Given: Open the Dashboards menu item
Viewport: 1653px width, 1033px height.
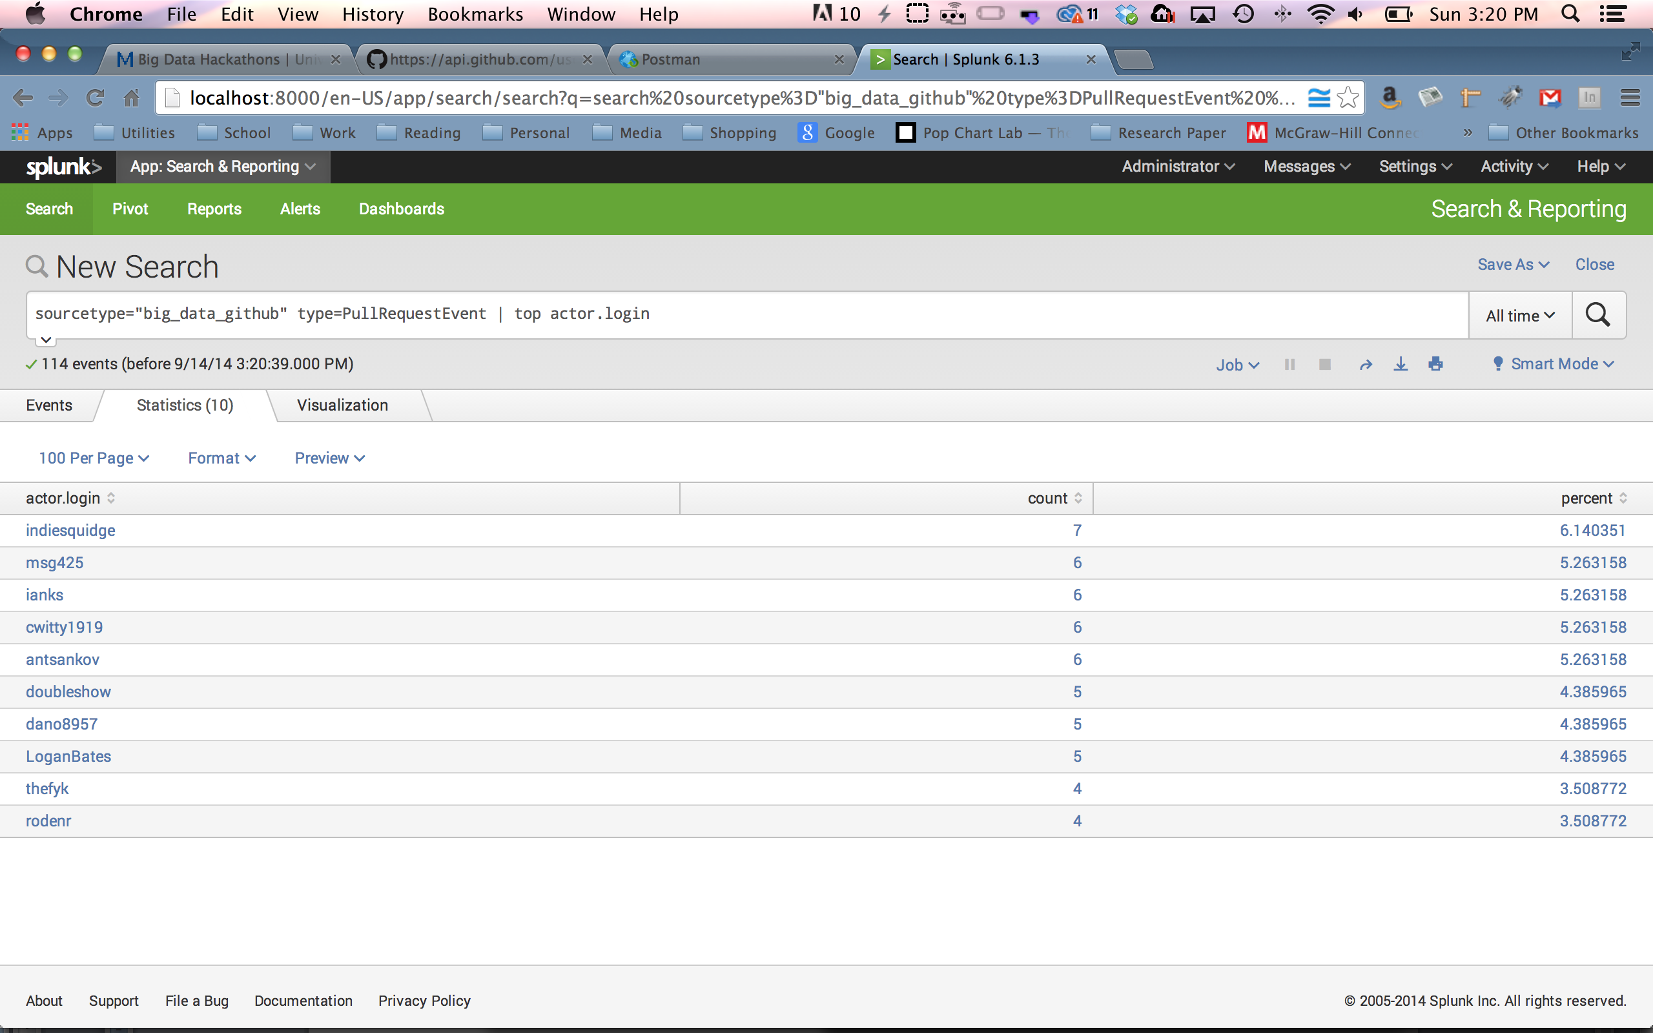Looking at the screenshot, I should click(x=401, y=209).
